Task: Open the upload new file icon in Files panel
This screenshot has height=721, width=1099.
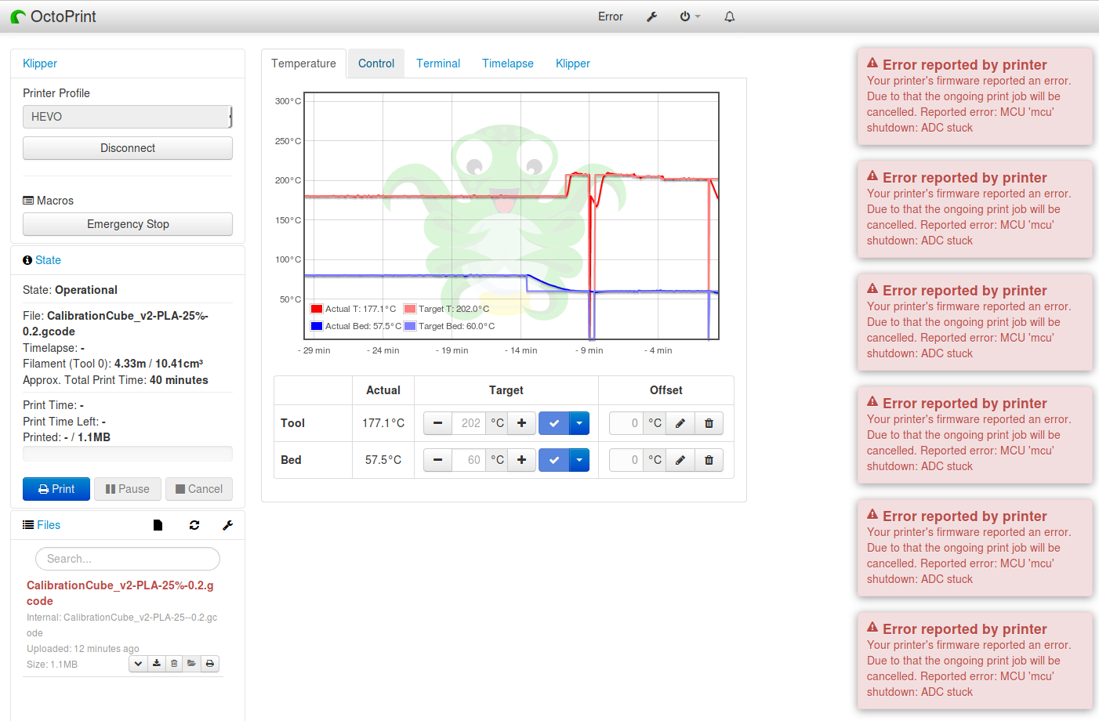Action: [x=158, y=525]
